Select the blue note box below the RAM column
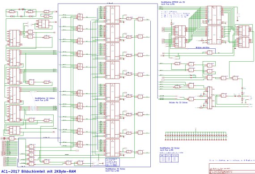The height and width of the screenshot is (174, 255). click(x=113, y=162)
